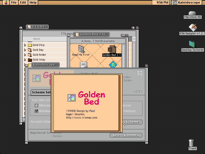
Task: Click the v2.3.1 version text
Action: click(138, 91)
